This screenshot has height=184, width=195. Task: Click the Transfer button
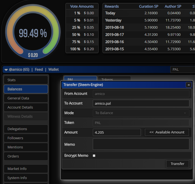point(177,164)
